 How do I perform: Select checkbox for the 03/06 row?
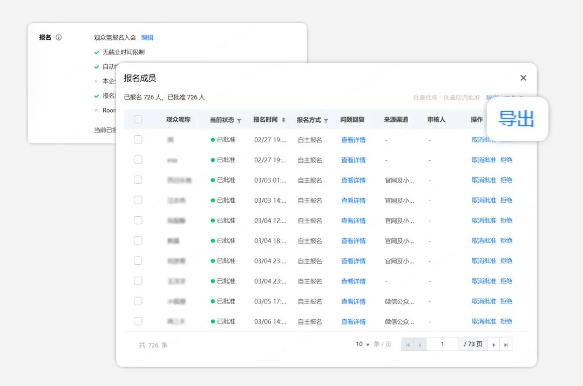click(138, 321)
